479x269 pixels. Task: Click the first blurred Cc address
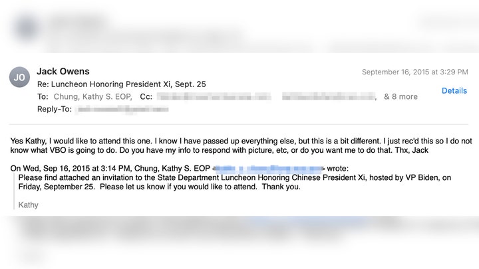coord(214,97)
